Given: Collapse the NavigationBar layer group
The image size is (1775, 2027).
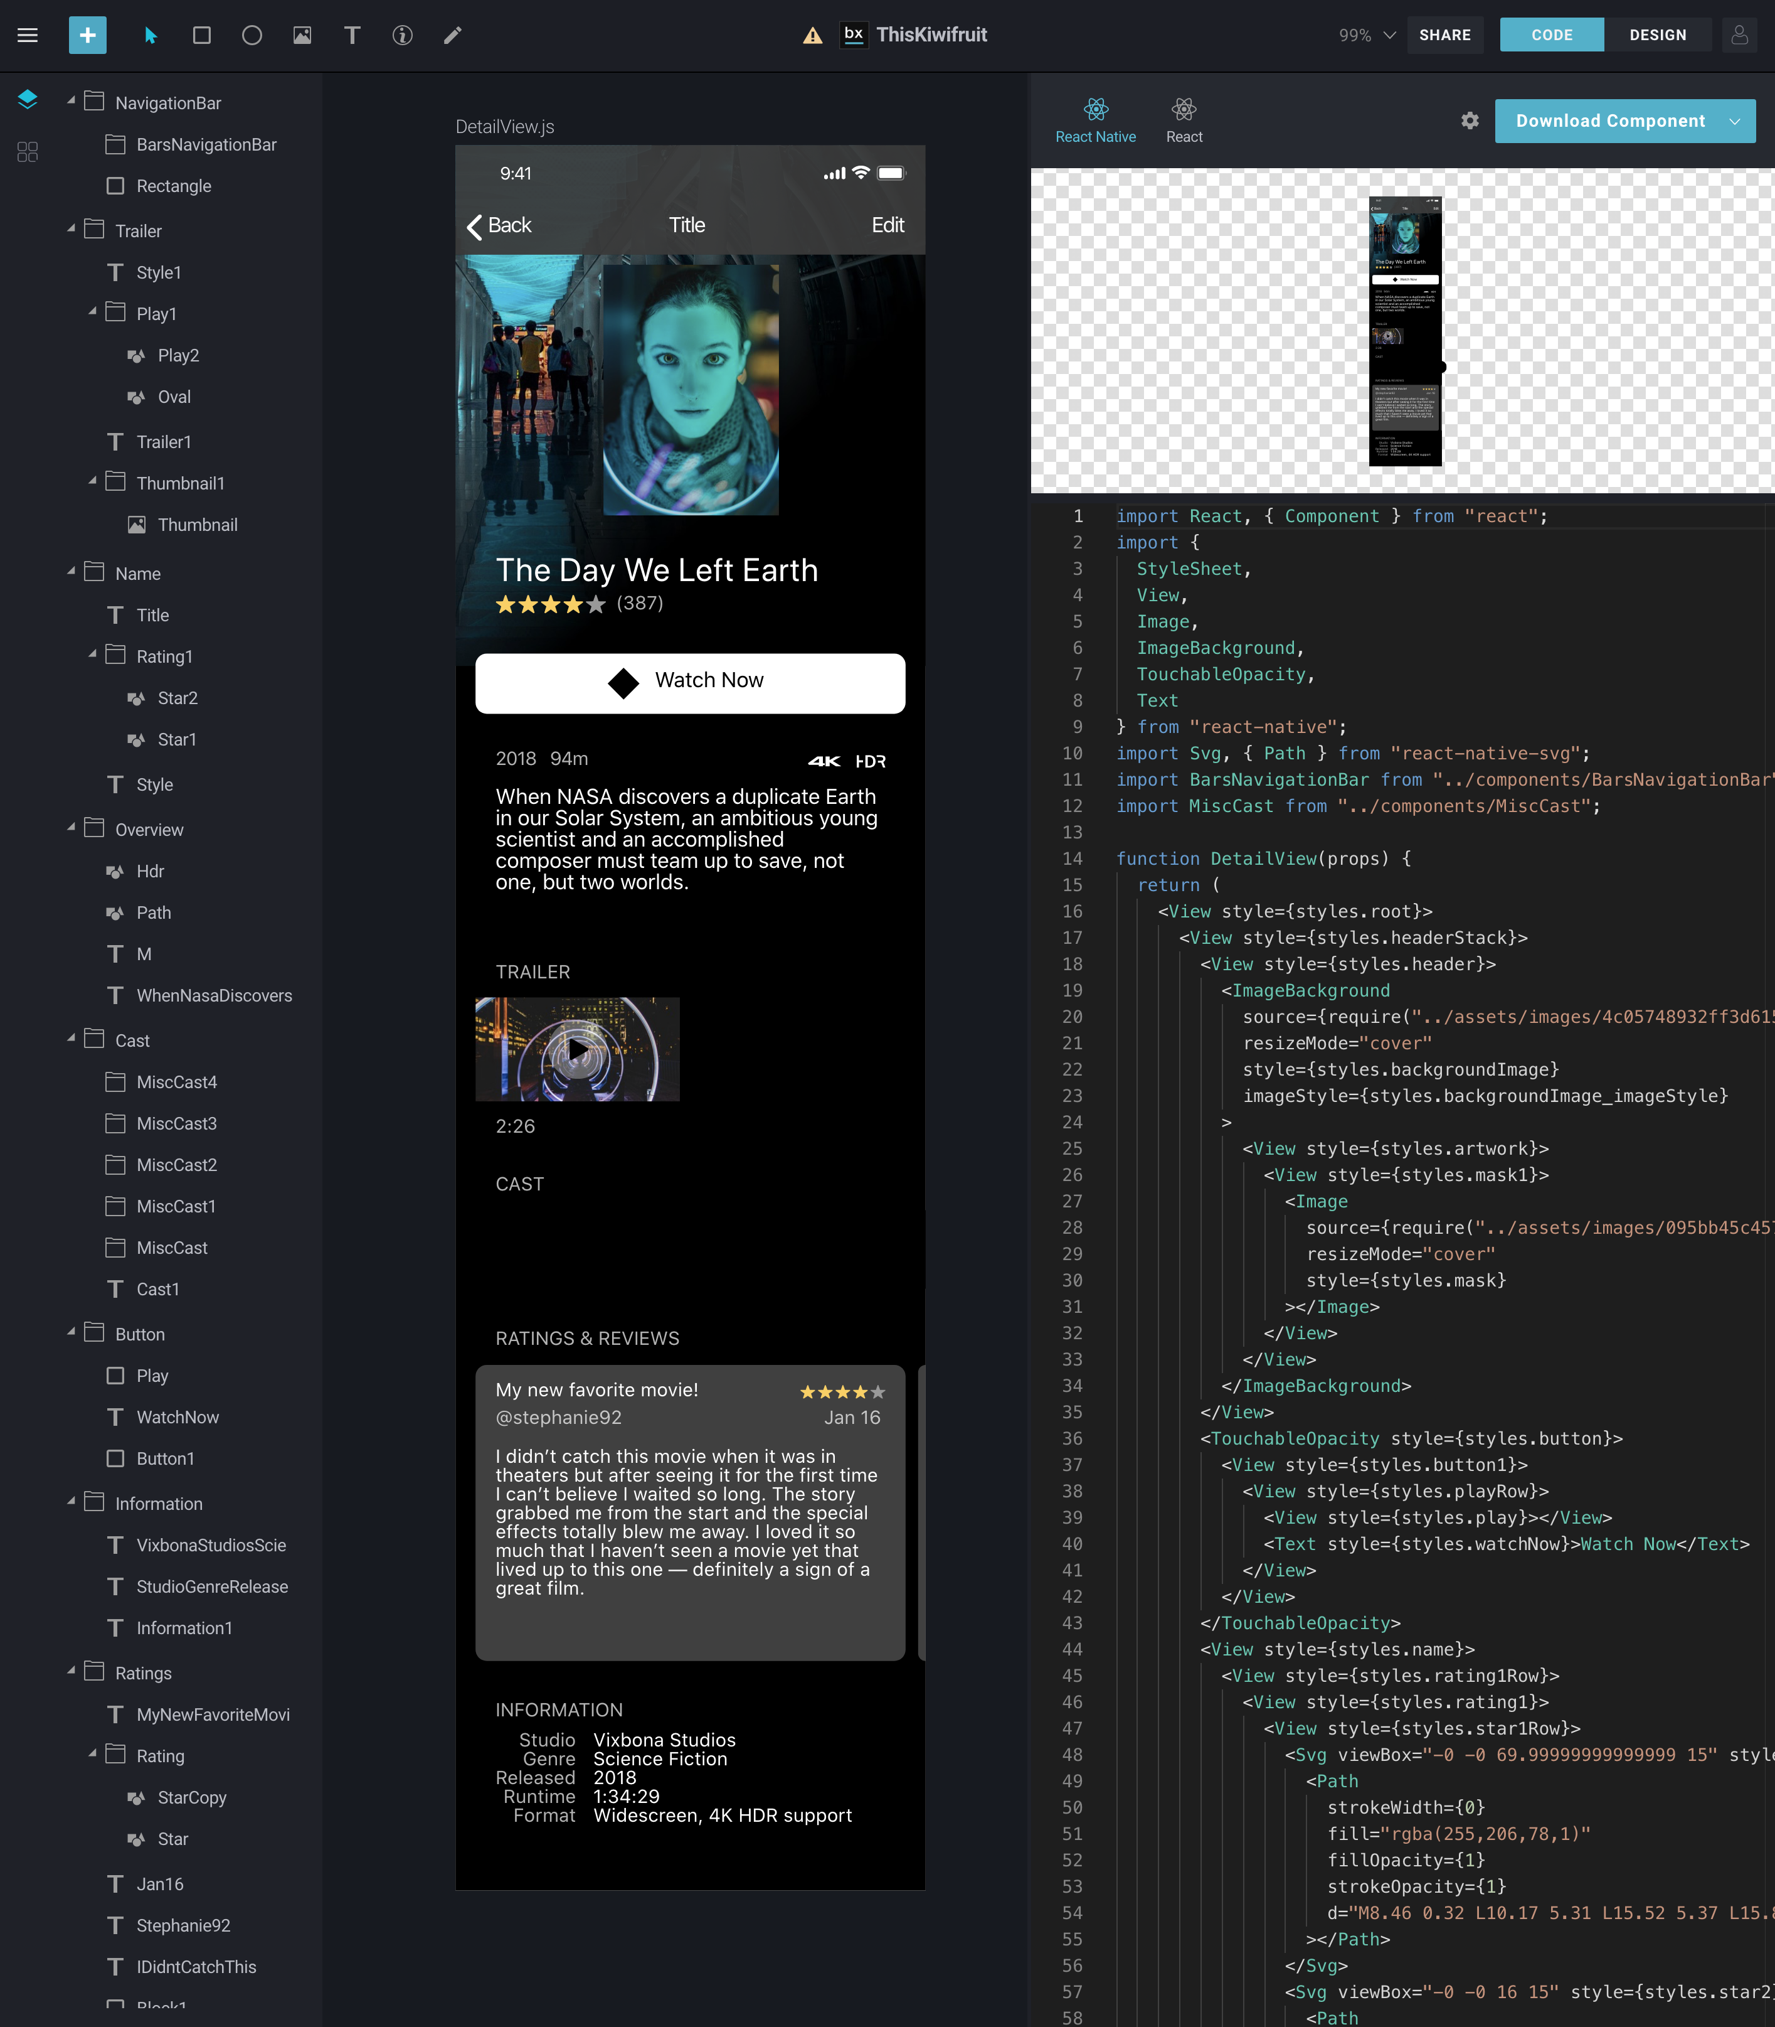Looking at the screenshot, I should pyautogui.click(x=72, y=101).
